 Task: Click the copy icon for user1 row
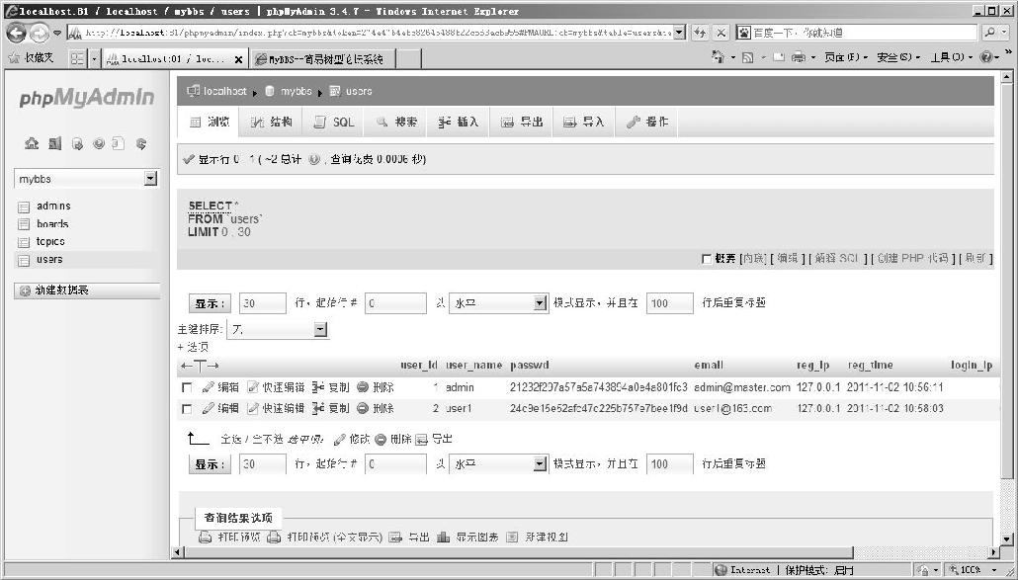[x=318, y=408]
